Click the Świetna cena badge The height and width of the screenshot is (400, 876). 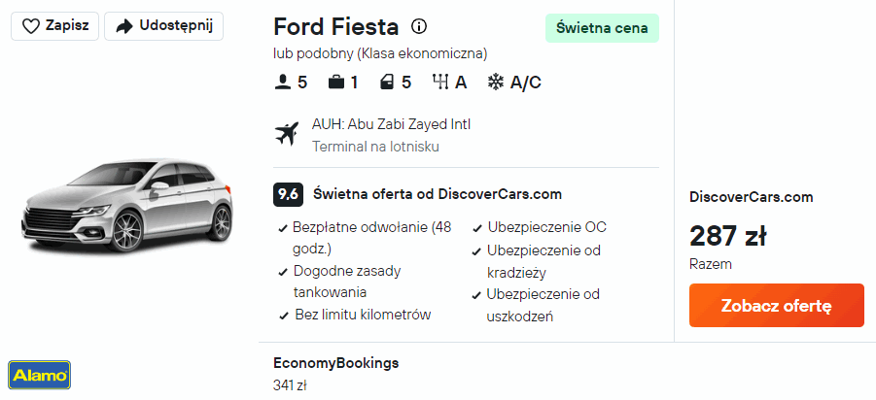pos(602,28)
